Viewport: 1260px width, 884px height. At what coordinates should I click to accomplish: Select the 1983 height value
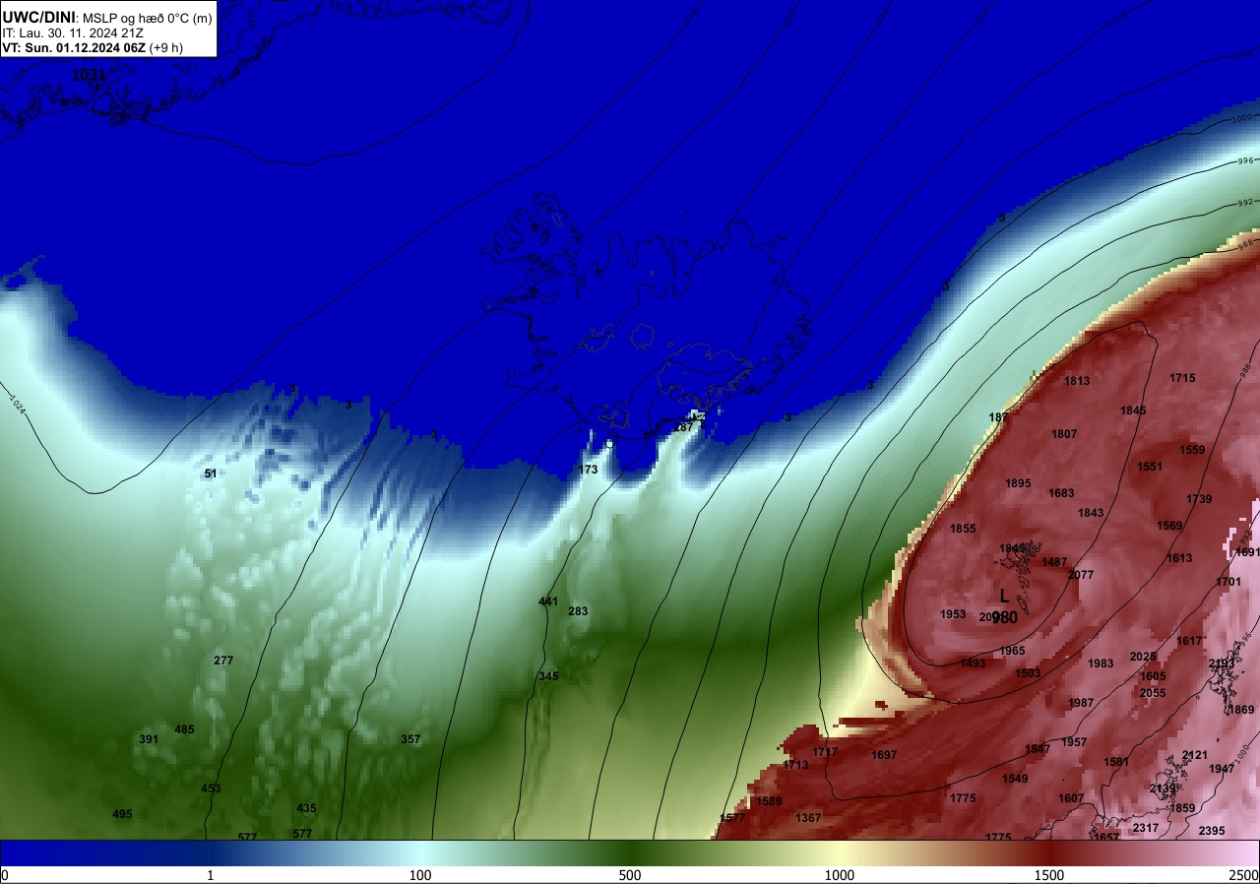tap(1101, 663)
